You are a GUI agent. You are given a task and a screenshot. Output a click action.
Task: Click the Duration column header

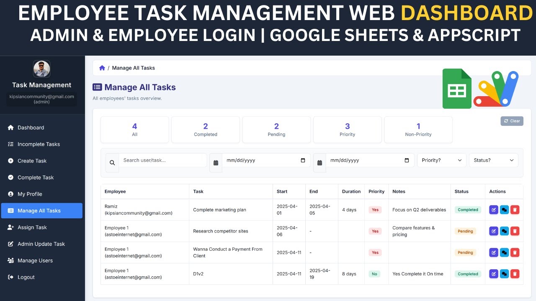(351, 191)
